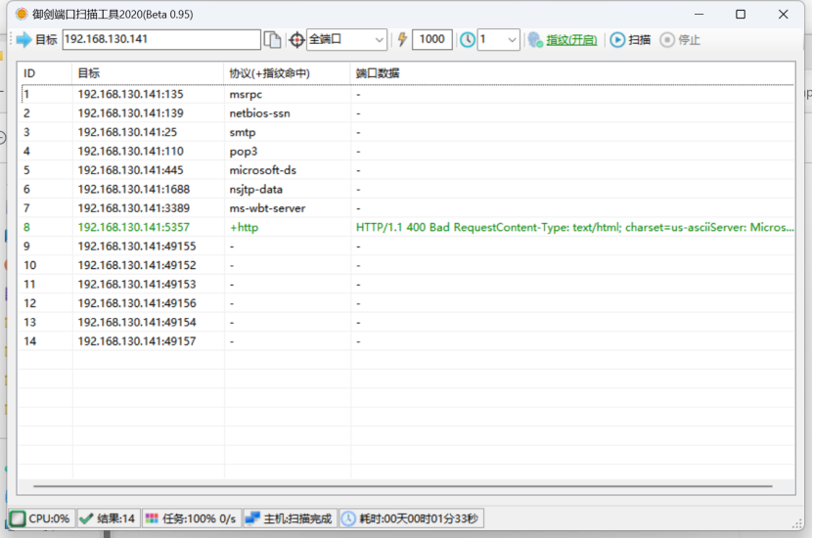Select row 192.168.130.141:25
The height and width of the screenshot is (538, 813).
point(407,132)
